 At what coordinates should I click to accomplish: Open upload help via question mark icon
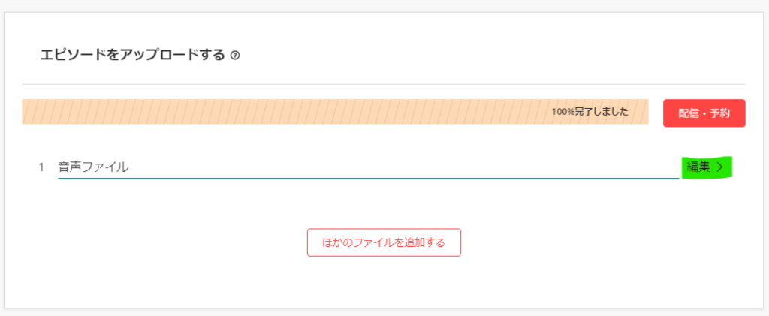pos(235,56)
